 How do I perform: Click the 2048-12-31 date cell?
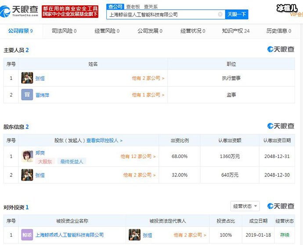[277, 156]
